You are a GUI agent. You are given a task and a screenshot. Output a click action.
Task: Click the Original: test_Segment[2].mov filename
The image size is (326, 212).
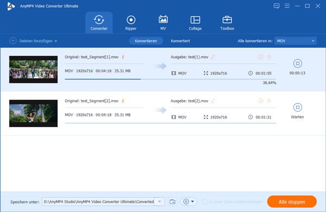click(92, 101)
